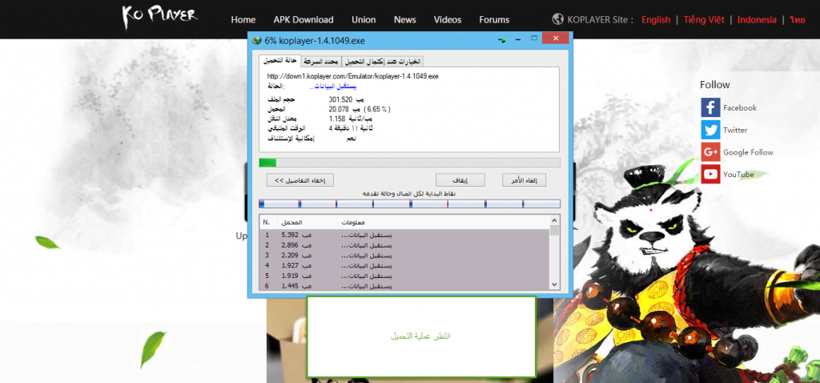Switch site language to Thai (ไทย)
This screenshot has height=383, width=820.
click(x=798, y=20)
